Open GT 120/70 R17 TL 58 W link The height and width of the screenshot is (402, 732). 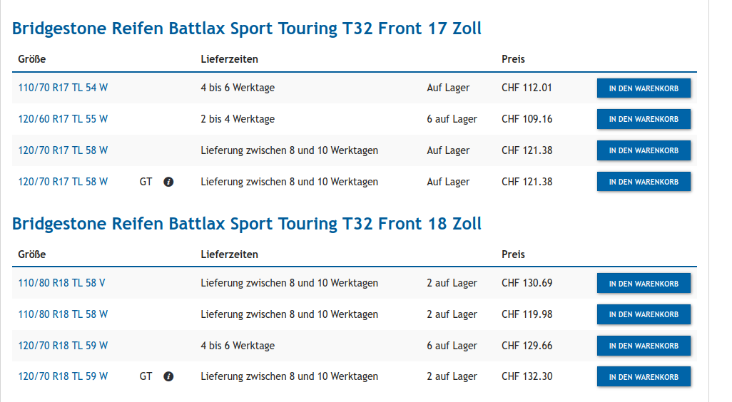tap(63, 182)
